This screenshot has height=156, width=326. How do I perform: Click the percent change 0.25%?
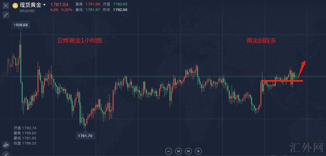(67, 10)
